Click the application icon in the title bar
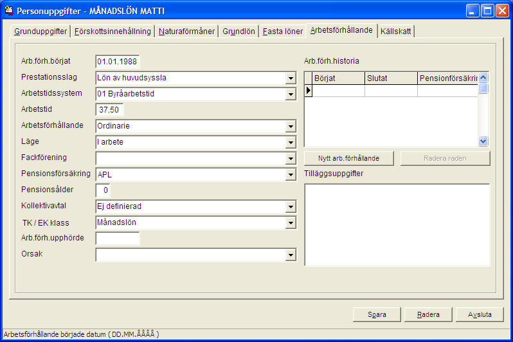The height and width of the screenshot is (342, 513). (9, 11)
